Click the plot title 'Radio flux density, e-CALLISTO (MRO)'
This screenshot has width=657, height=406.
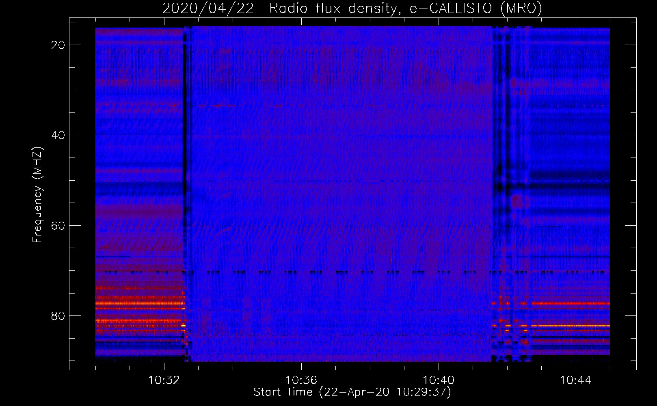(406, 9)
